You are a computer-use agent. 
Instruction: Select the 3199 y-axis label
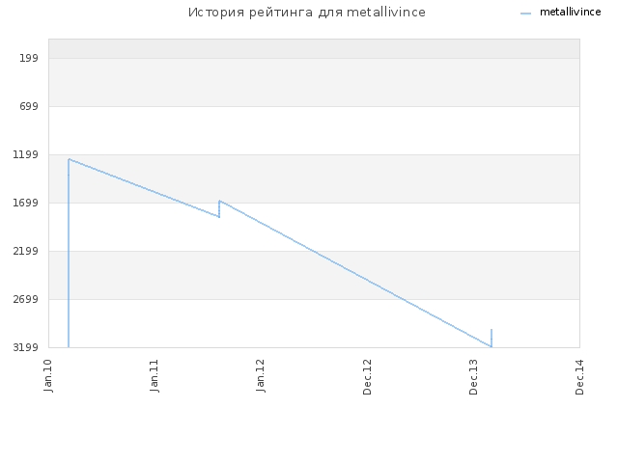point(26,347)
